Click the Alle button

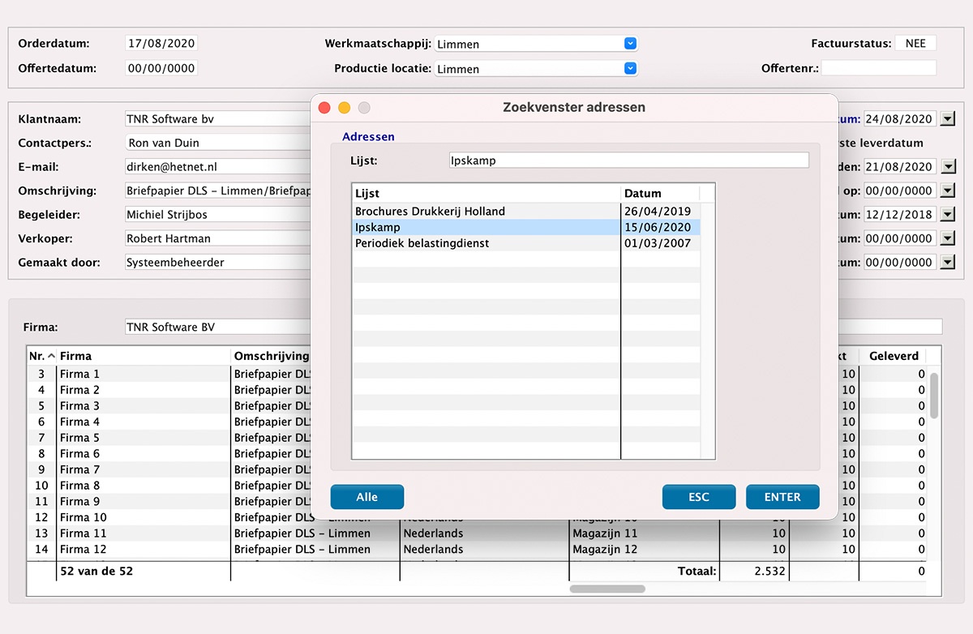click(367, 497)
